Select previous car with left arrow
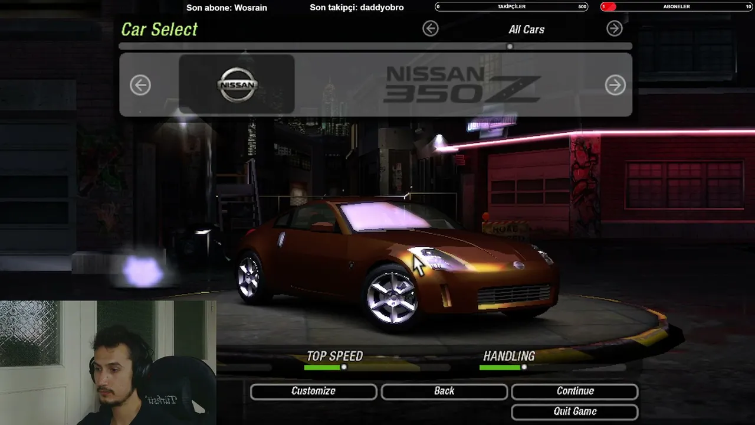The height and width of the screenshot is (425, 755). point(140,85)
